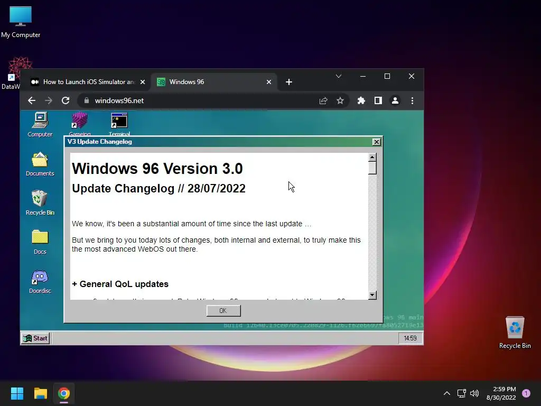541x406 pixels.
Task: Click the changelog scrollbar up arrow
Action: coord(372,158)
